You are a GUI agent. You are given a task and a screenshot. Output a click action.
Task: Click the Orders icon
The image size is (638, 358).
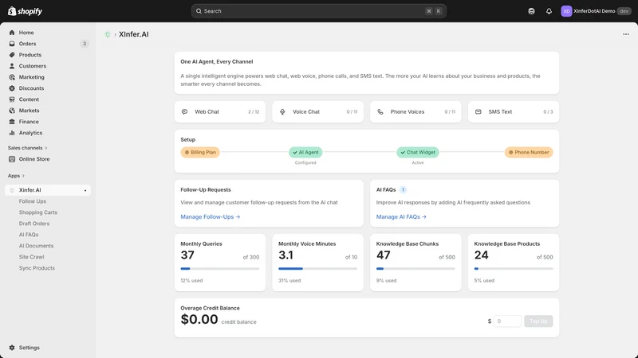12,44
